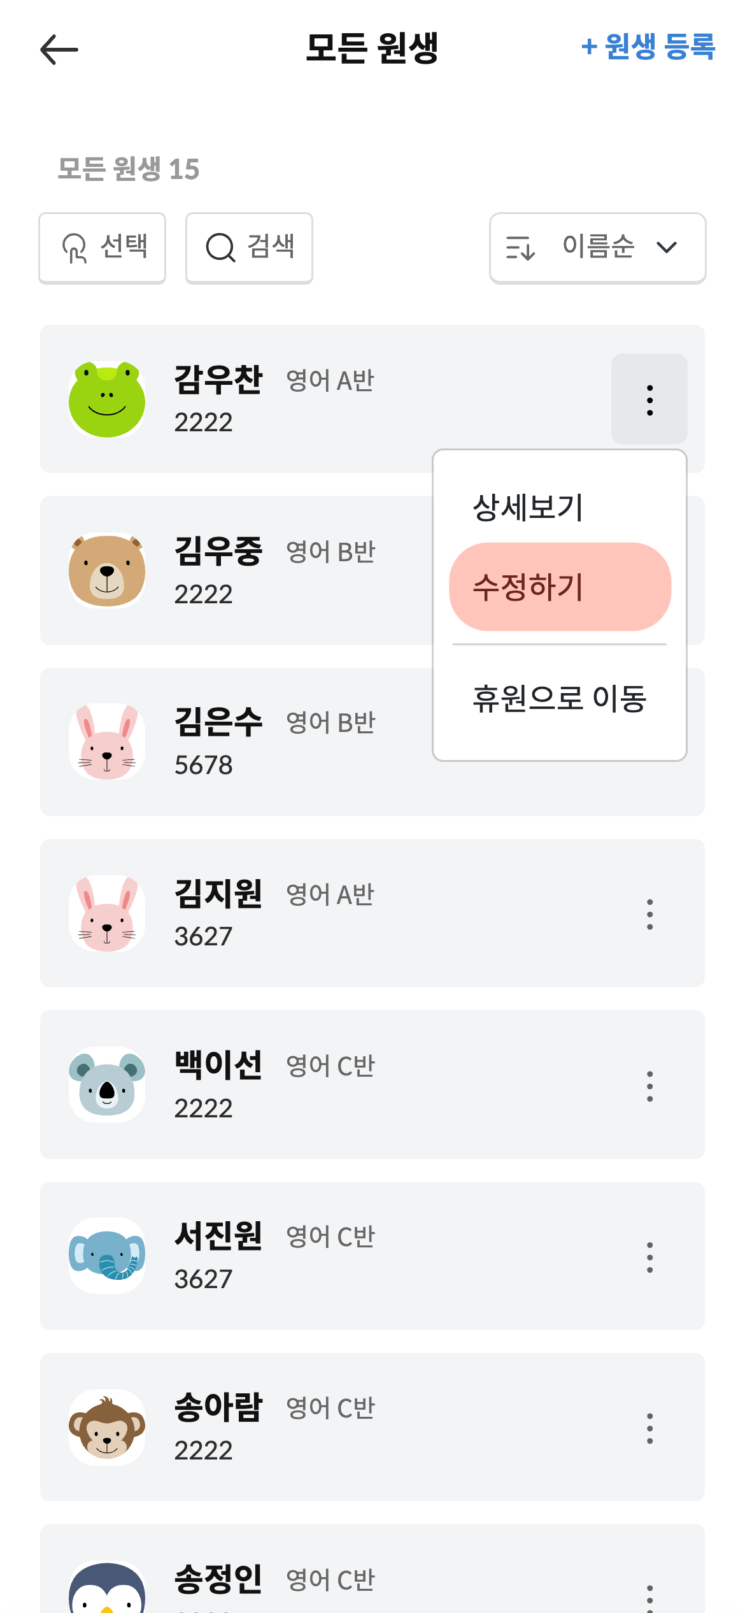745x1613 pixels.
Task: Expand the 이름순 sort dropdown
Action: [x=597, y=247]
